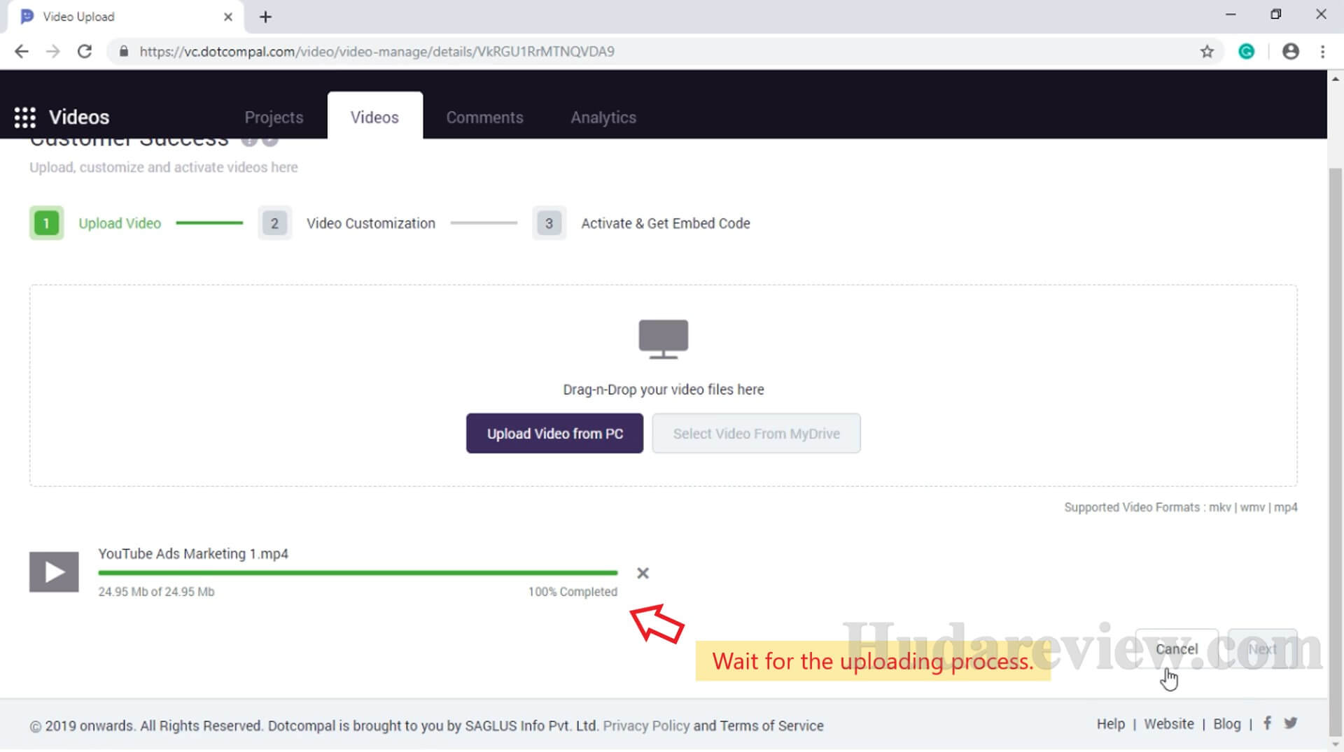Click the Videos heading in the header
1344x752 pixels.
pyautogui.click(x=79, y=117)
